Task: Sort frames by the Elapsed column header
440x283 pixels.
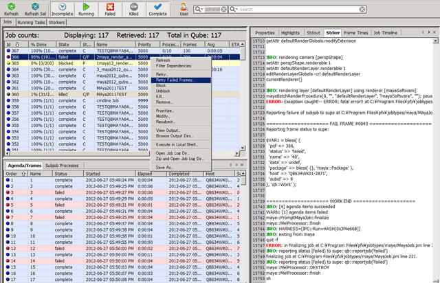Action: (x=151, y=174)
